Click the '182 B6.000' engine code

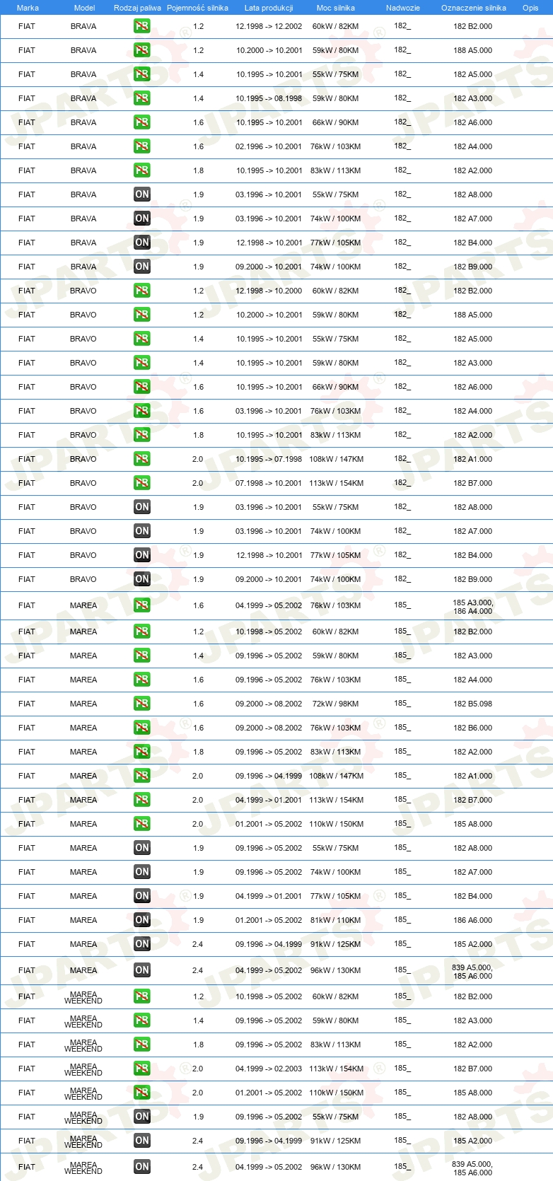(x=473, y=728)
